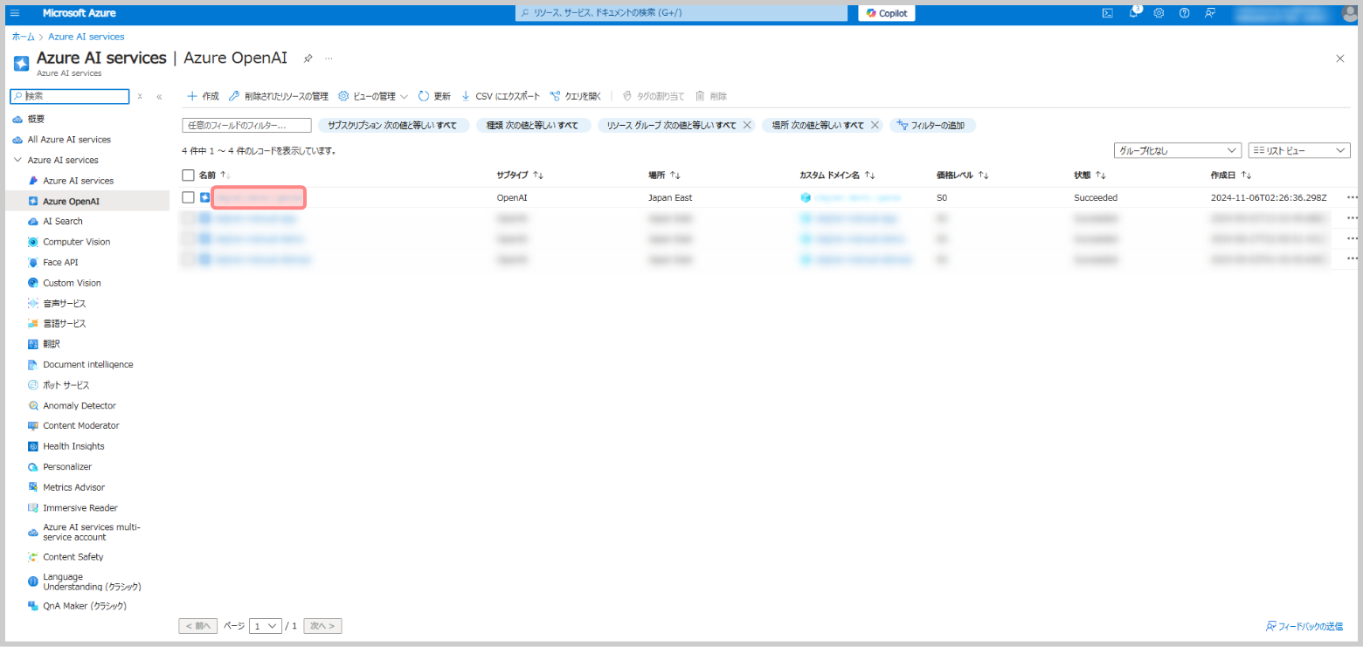
Task: Collapse the sidebar with the double chevron
Action: click(159, 96)
